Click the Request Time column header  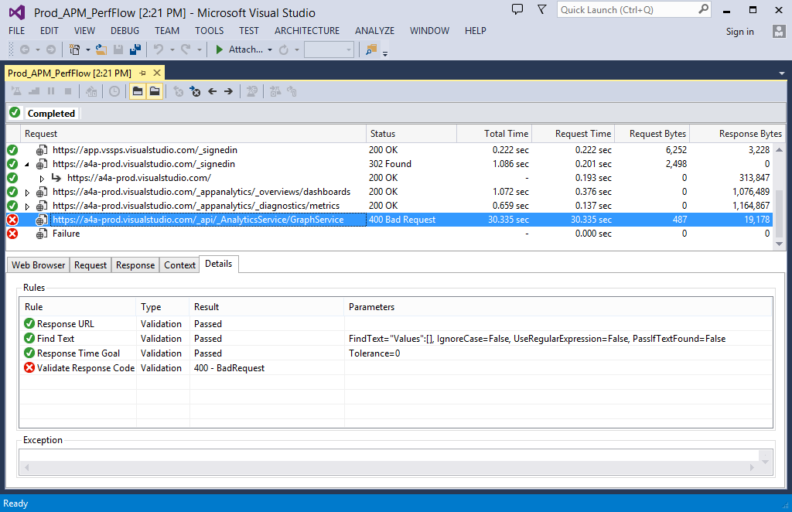tap(573, 134)
